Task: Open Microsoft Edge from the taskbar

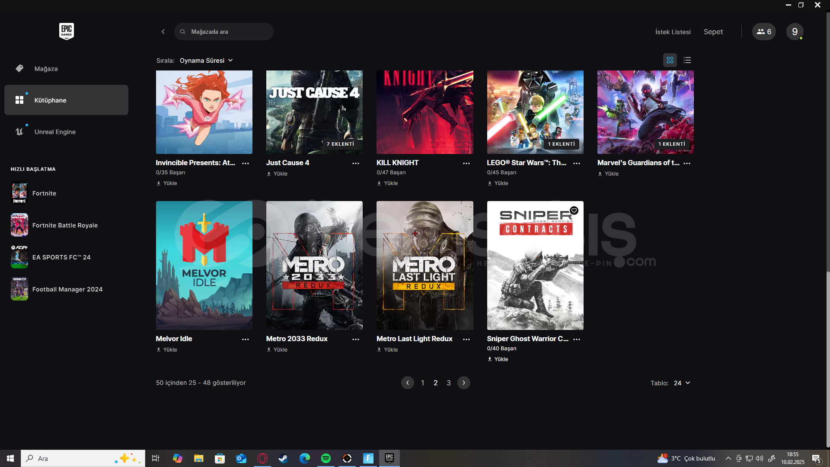Action: [305, 458]
